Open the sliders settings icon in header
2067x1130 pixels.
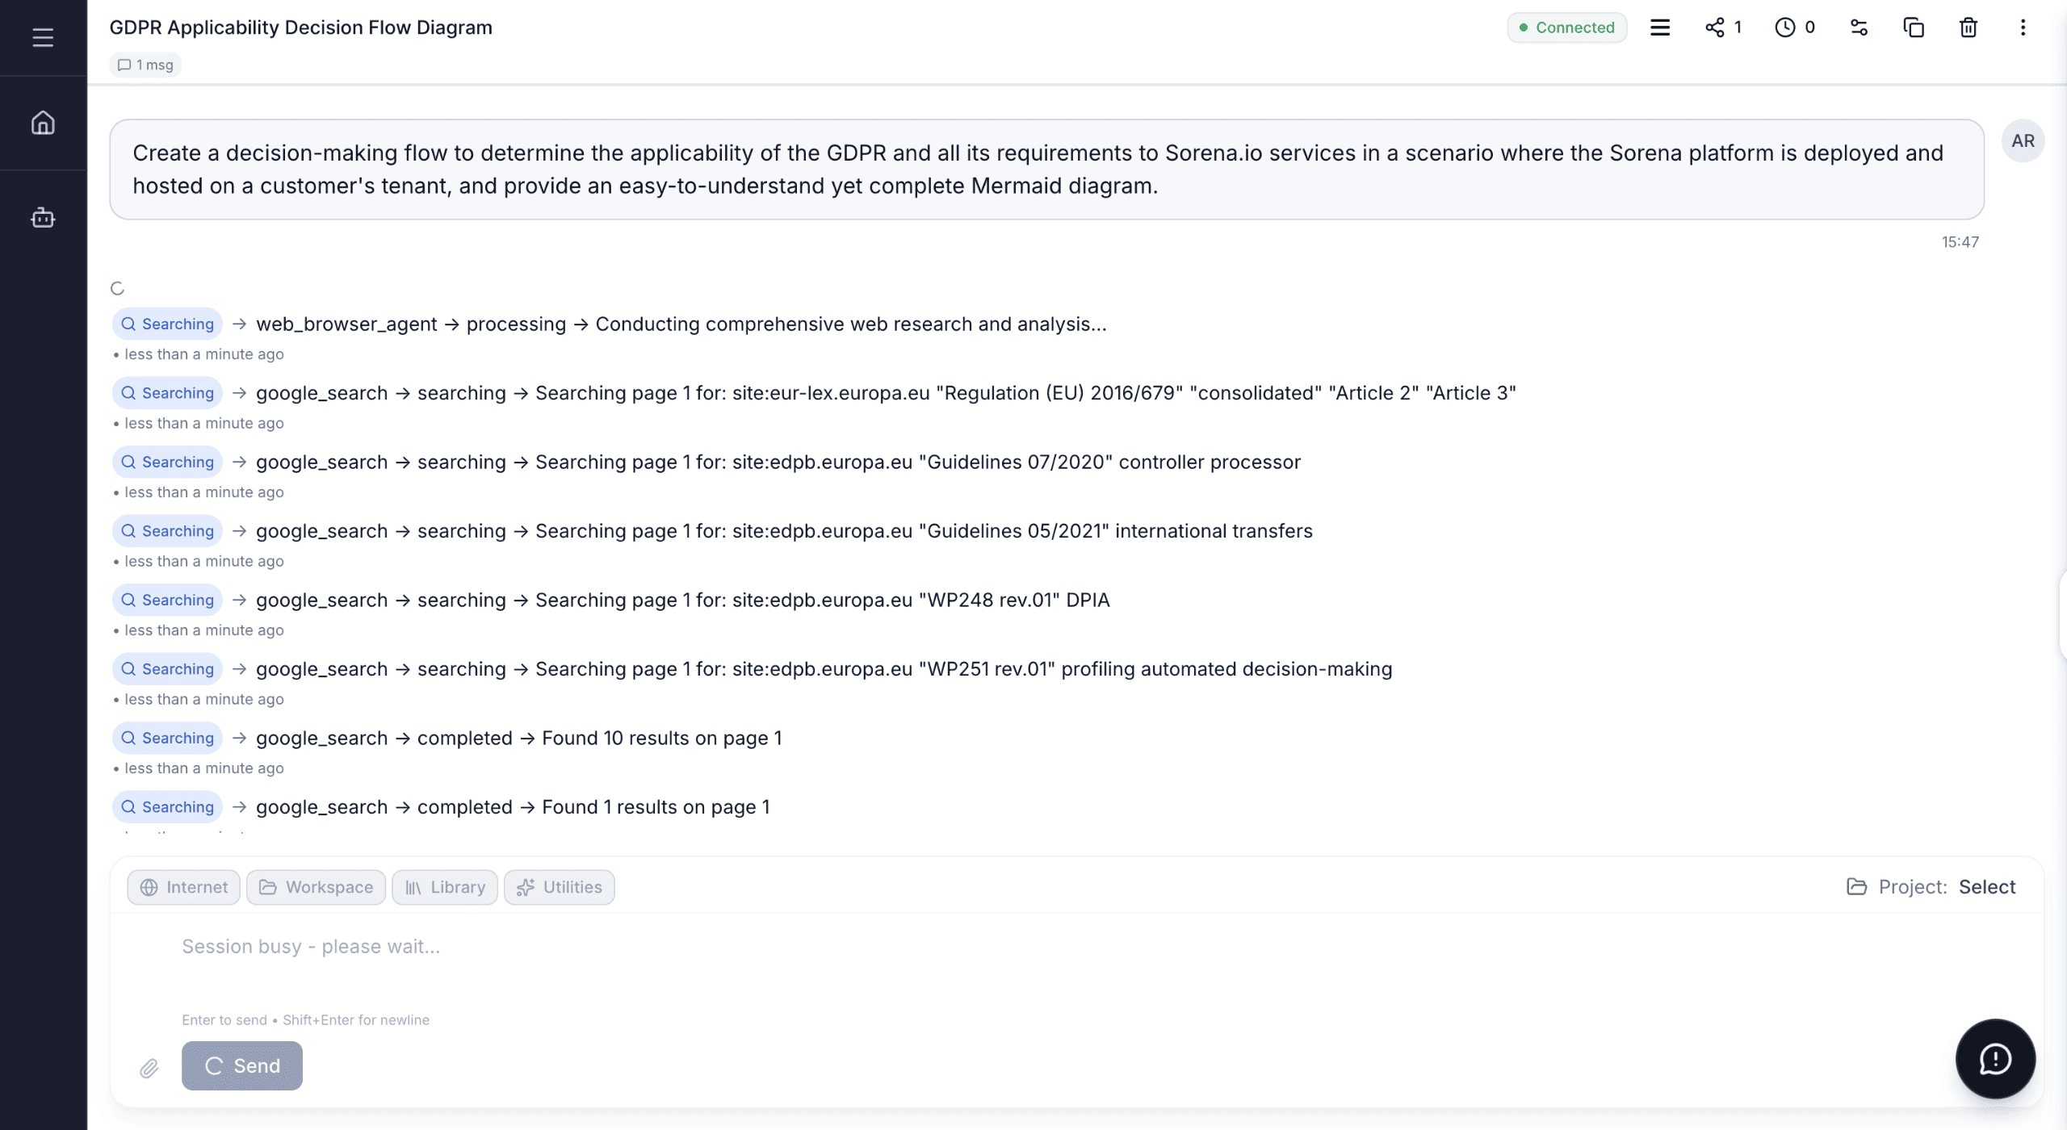tap(1859, 27)
